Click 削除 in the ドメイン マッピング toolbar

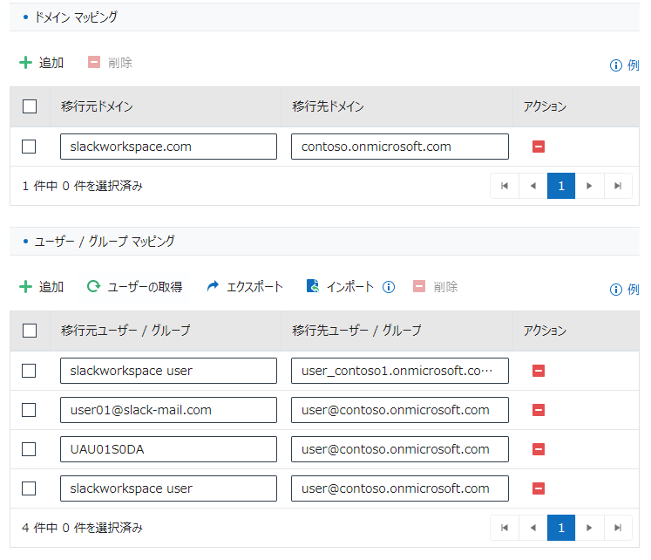tap(110, 63)
